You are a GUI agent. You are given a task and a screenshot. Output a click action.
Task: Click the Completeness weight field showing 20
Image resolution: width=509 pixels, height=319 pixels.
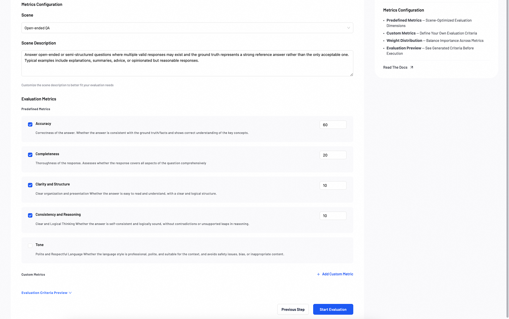click(x=333, y=155)
